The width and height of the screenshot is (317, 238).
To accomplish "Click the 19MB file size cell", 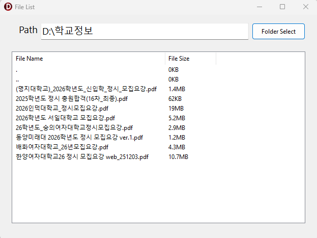I will pyautogui.click(x=176, y=109).
